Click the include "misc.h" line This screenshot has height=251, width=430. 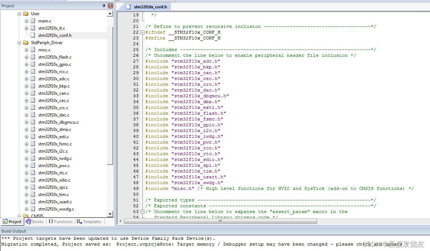170,188
